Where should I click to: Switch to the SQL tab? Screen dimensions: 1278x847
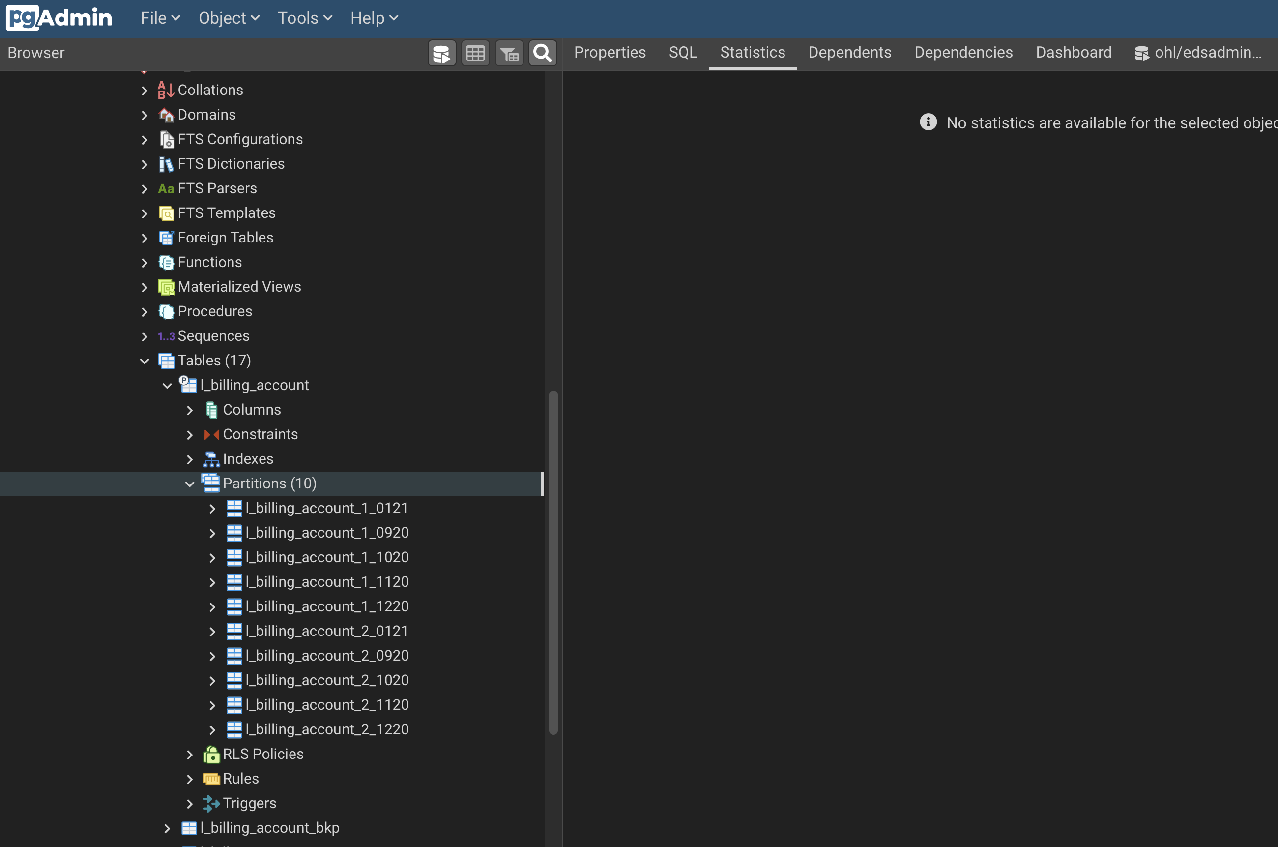(683, 53)
